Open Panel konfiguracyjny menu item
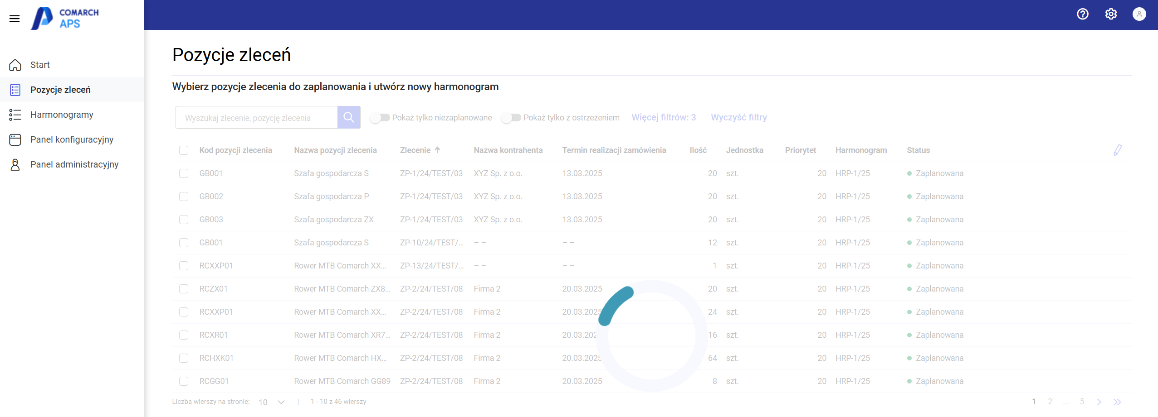The width and height of the screenshot is (1158, 417). 72,139
